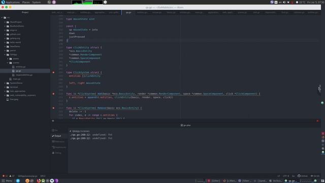
Task: Open the Git (0) status bar item
Action: click(315, 176)
